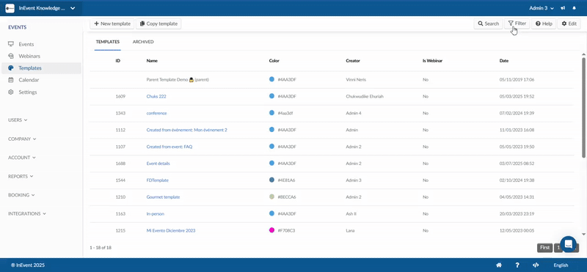Open the Gourmet template link
587x272 pixels.
[163, 196]
